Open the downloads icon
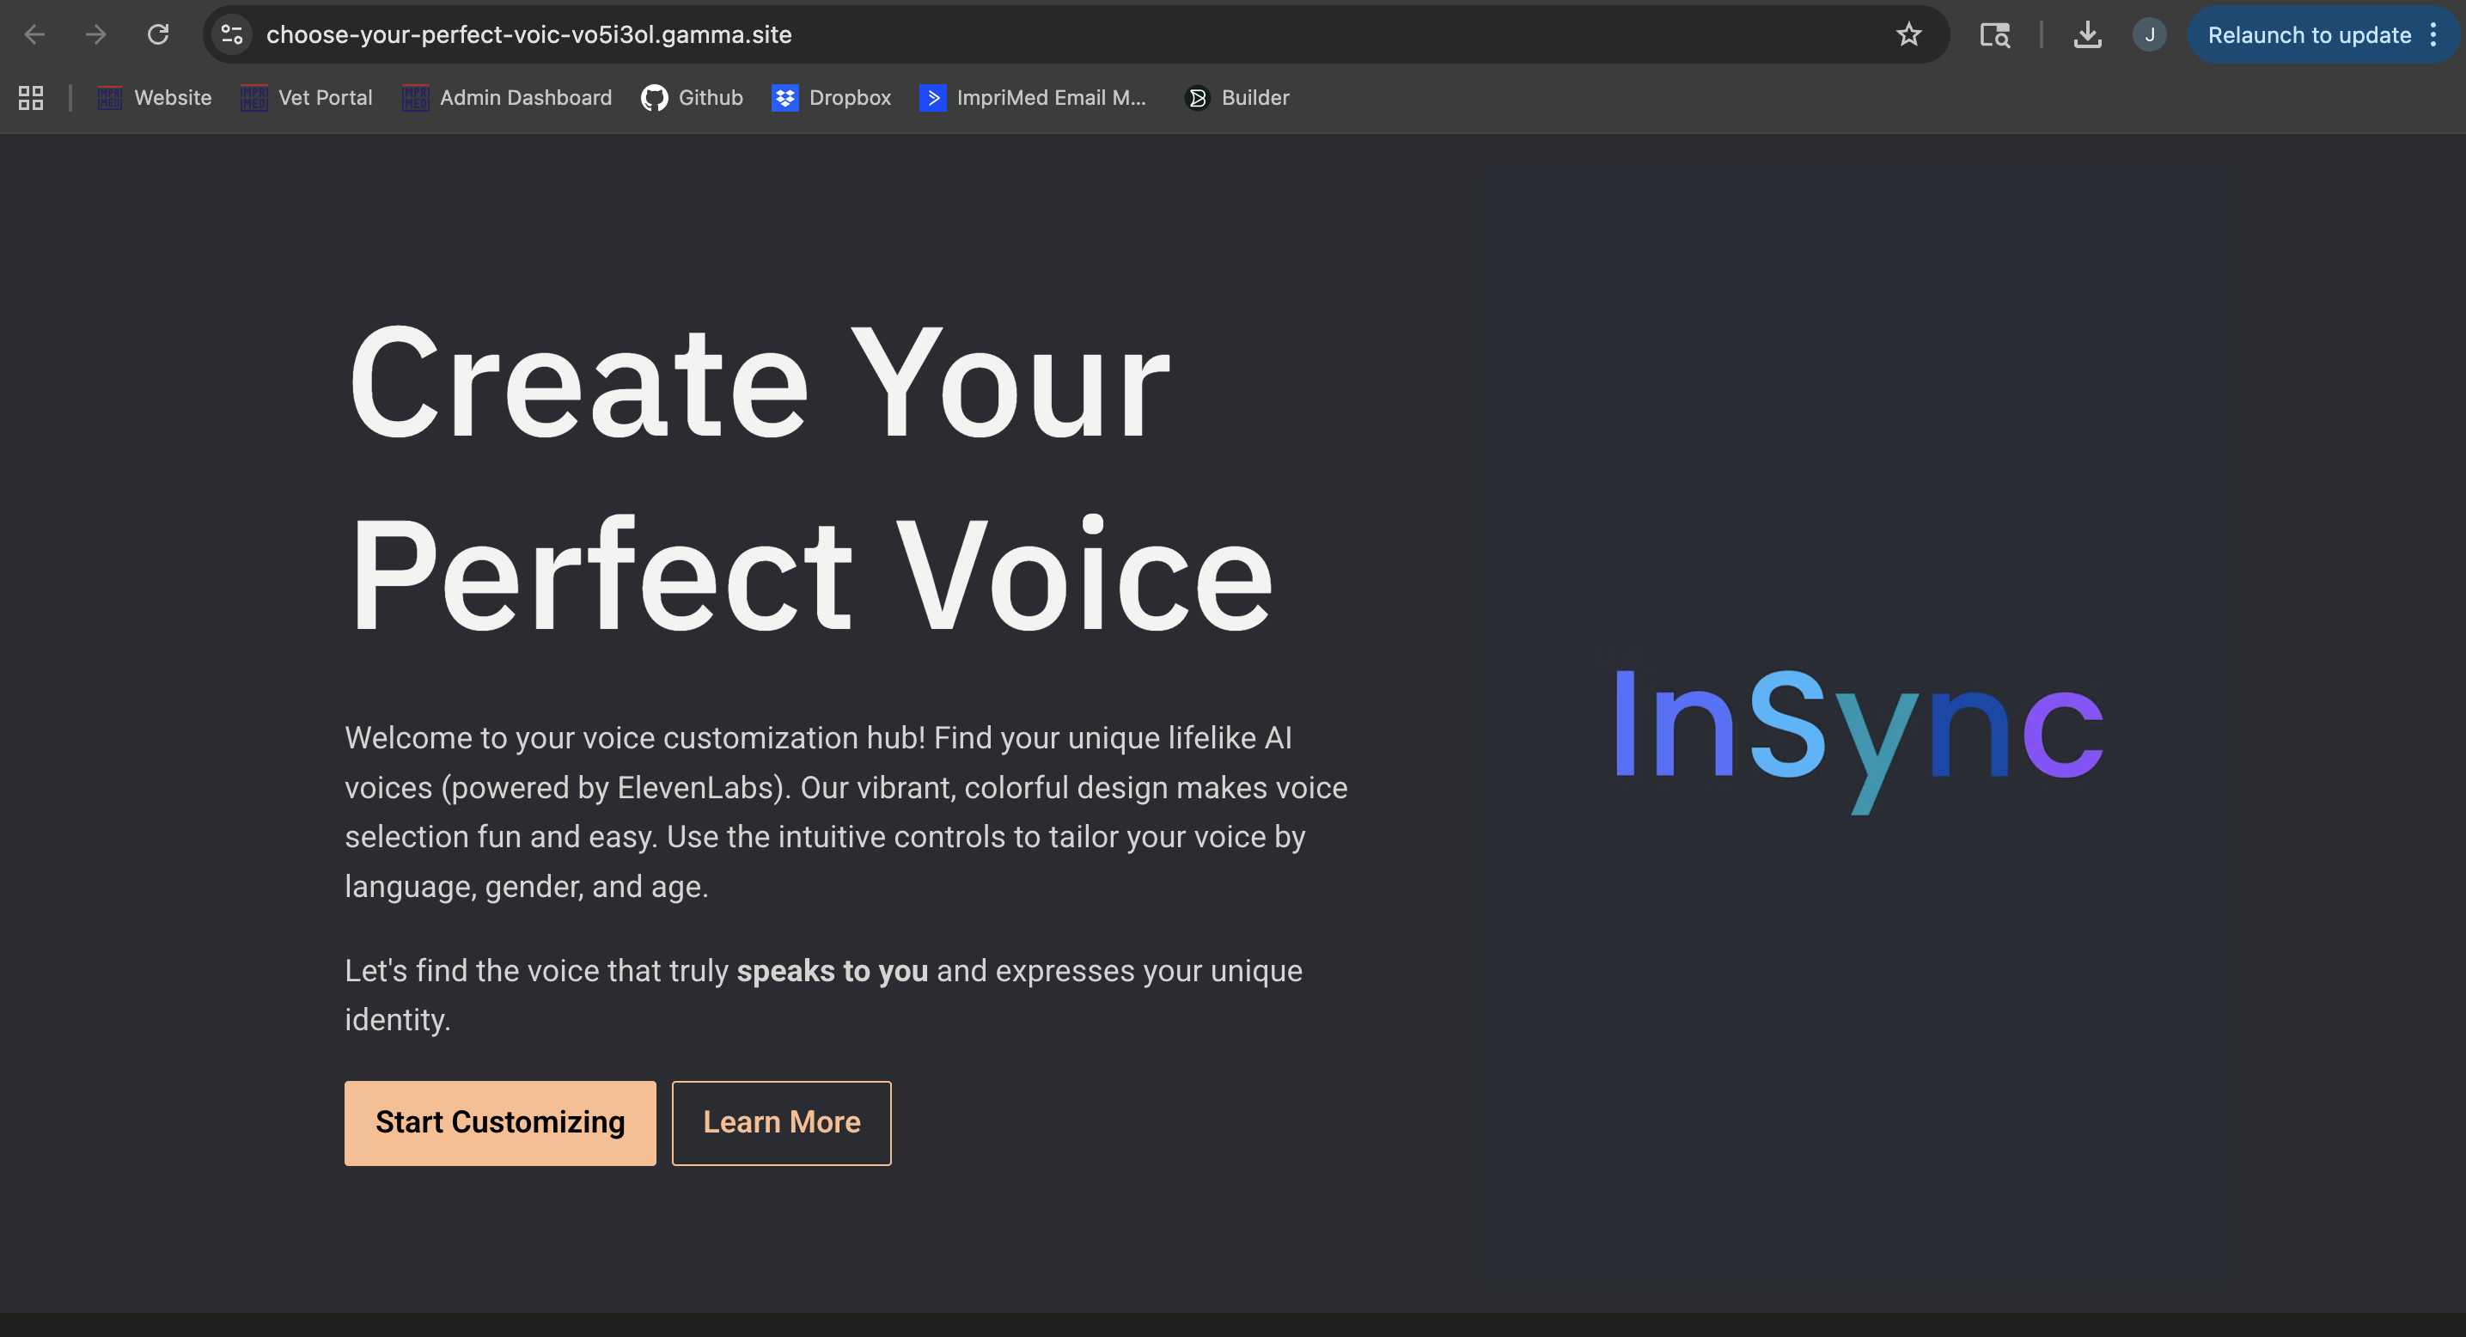 (x=2087, y=35)
